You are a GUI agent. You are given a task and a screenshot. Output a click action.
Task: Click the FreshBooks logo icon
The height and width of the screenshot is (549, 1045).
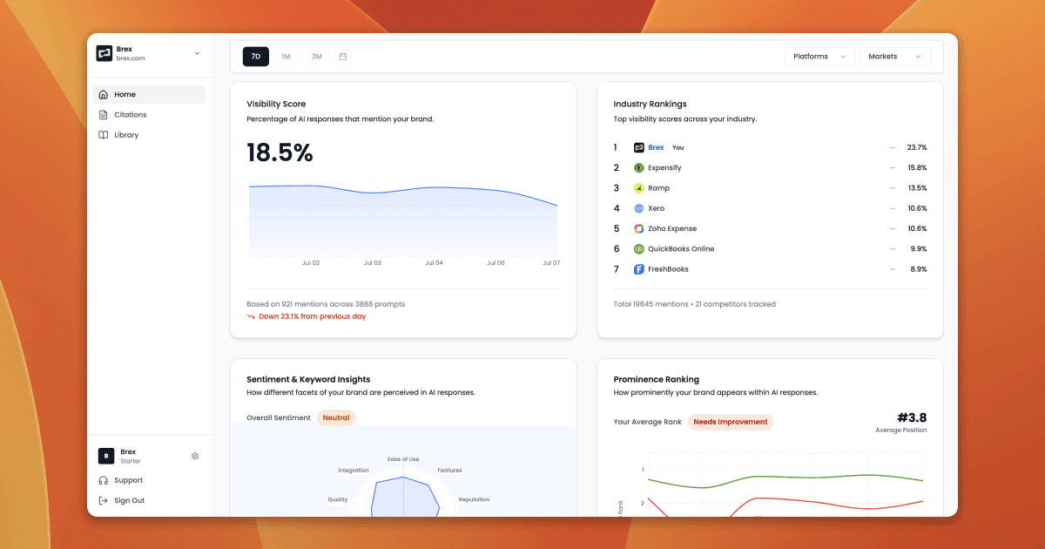coord(639,269)
